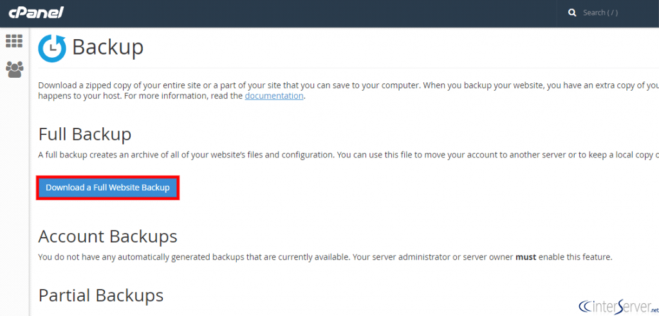Click the blue Backup clock icon

click(52, 49)
